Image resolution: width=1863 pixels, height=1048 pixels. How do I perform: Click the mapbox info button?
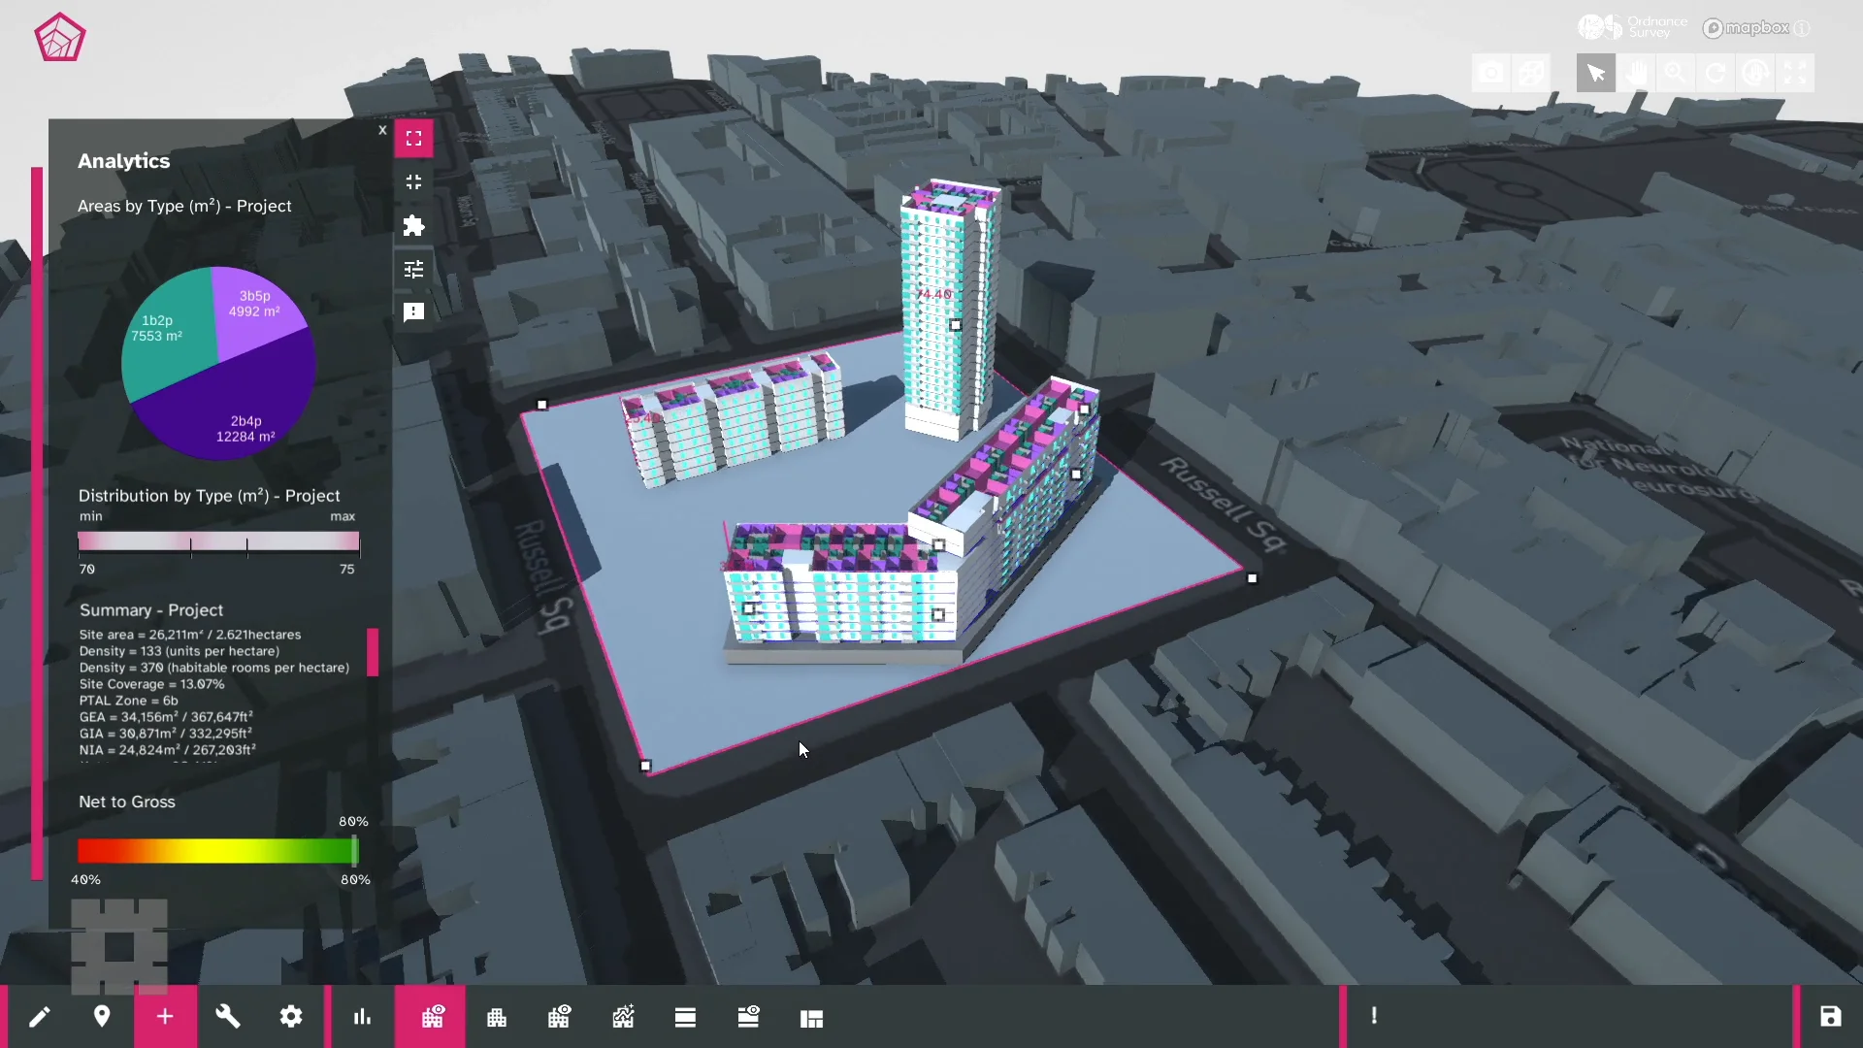1802,28
